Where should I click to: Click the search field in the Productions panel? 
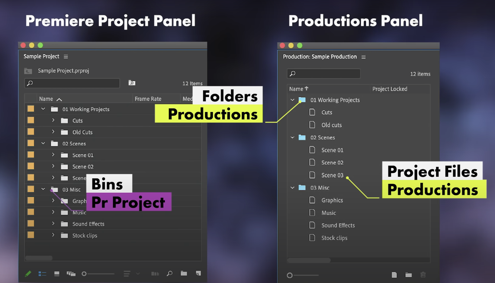[324, 74]
